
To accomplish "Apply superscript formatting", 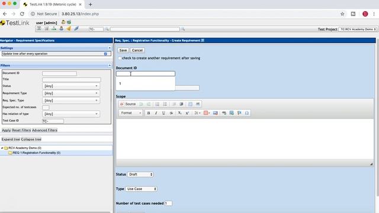I will (x=187, y=113).
